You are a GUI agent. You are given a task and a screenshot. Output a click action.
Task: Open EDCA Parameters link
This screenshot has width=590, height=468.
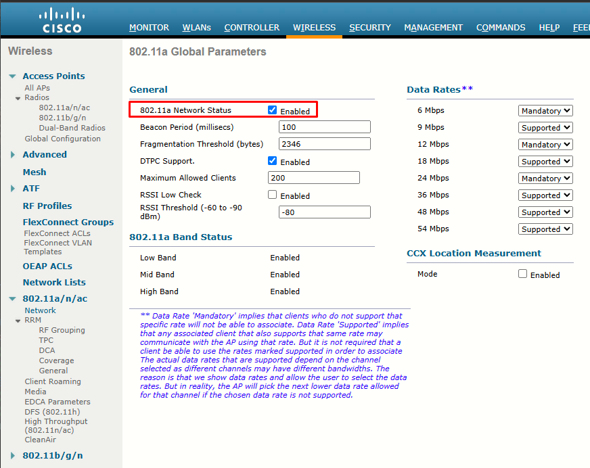pyautogui.click(x=58, y=402)
